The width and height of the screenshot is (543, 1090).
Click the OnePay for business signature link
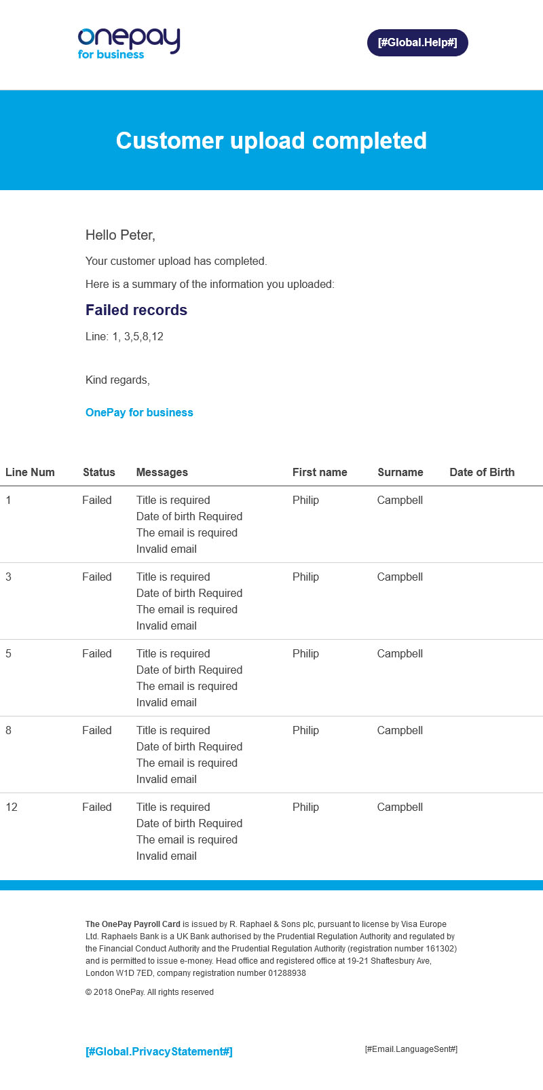pos(139,412)
